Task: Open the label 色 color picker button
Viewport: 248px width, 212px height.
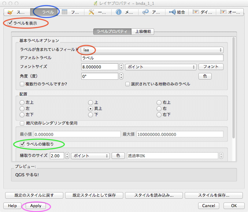Action: tap(205, 76)
